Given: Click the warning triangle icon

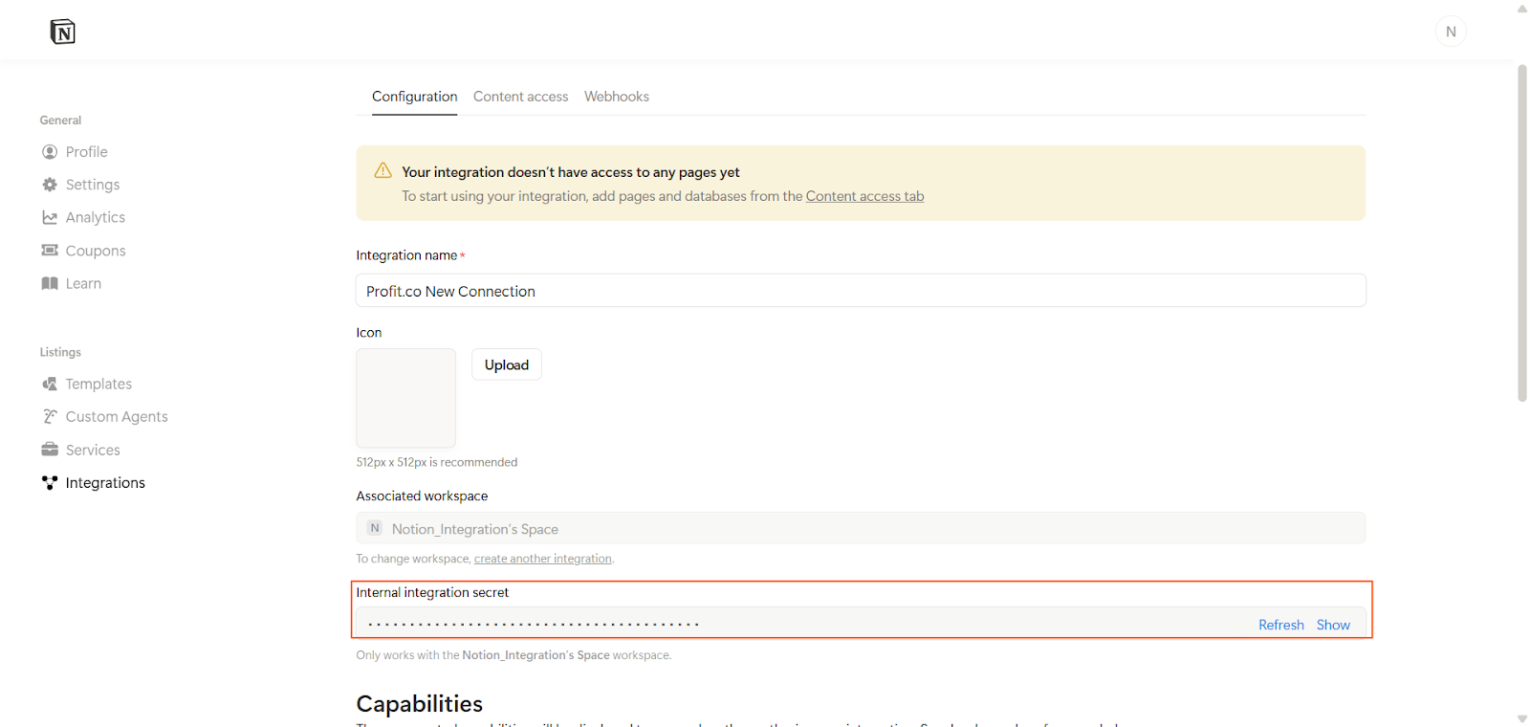Looking at the screenshot, I should click(x=382, y=171).
